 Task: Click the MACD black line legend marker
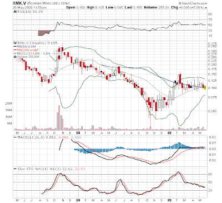point(15,137)
